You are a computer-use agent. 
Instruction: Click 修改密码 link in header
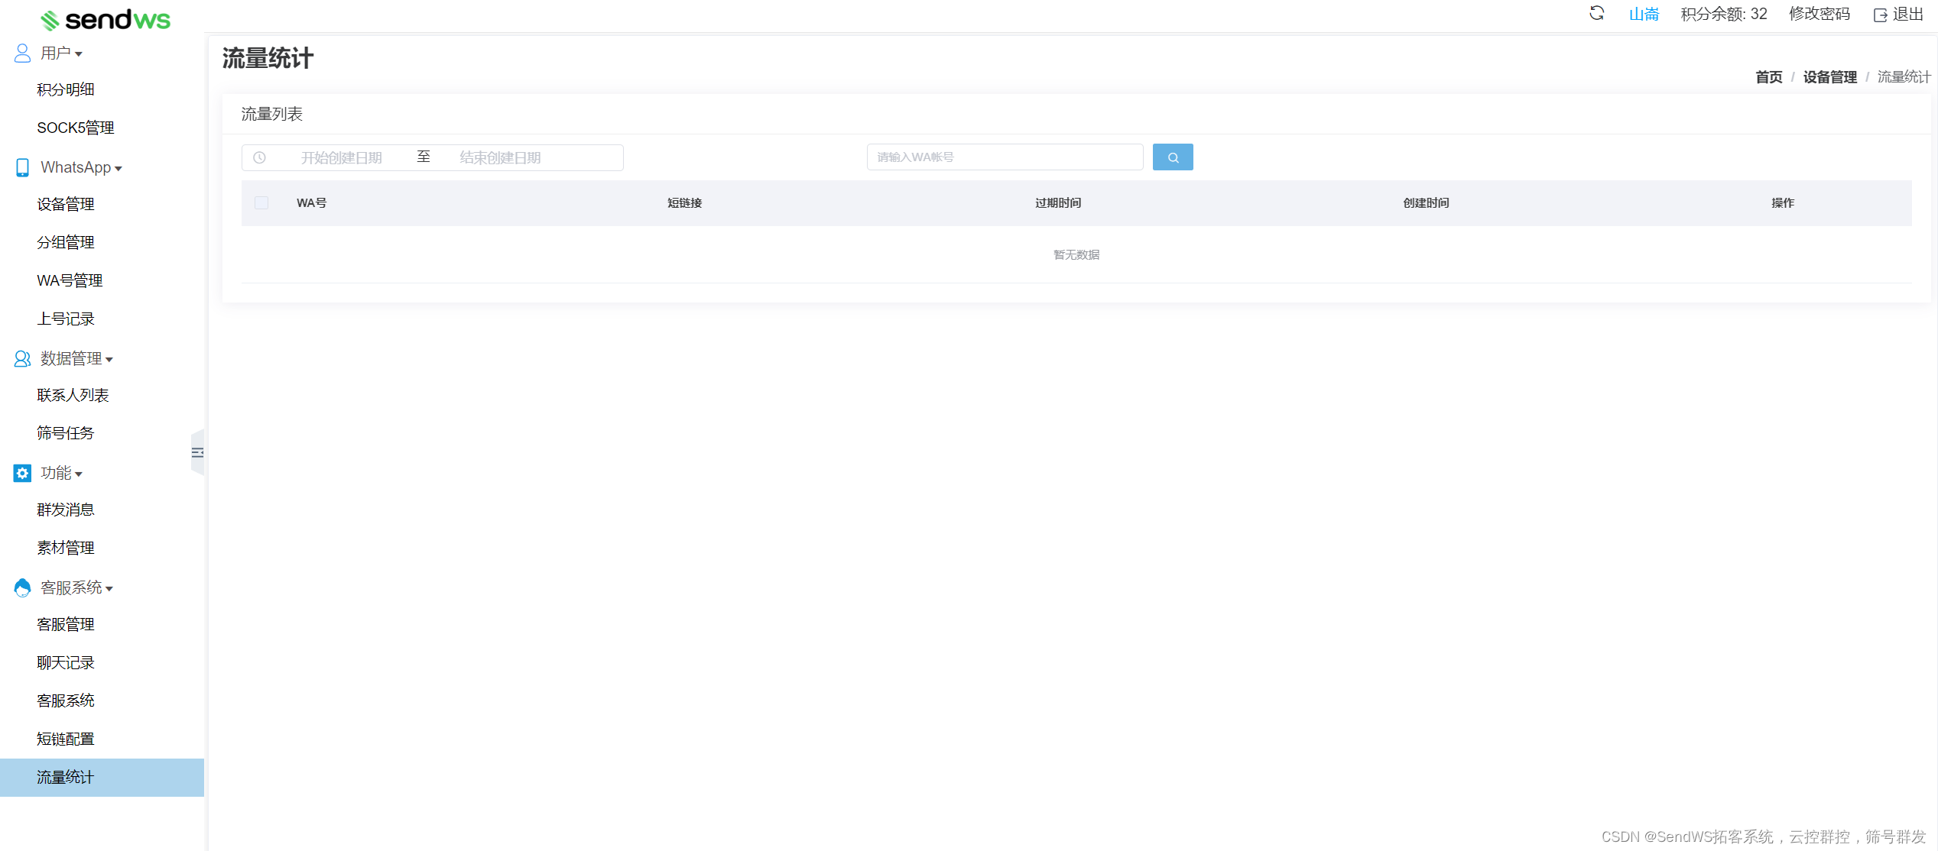point(1819,14)
